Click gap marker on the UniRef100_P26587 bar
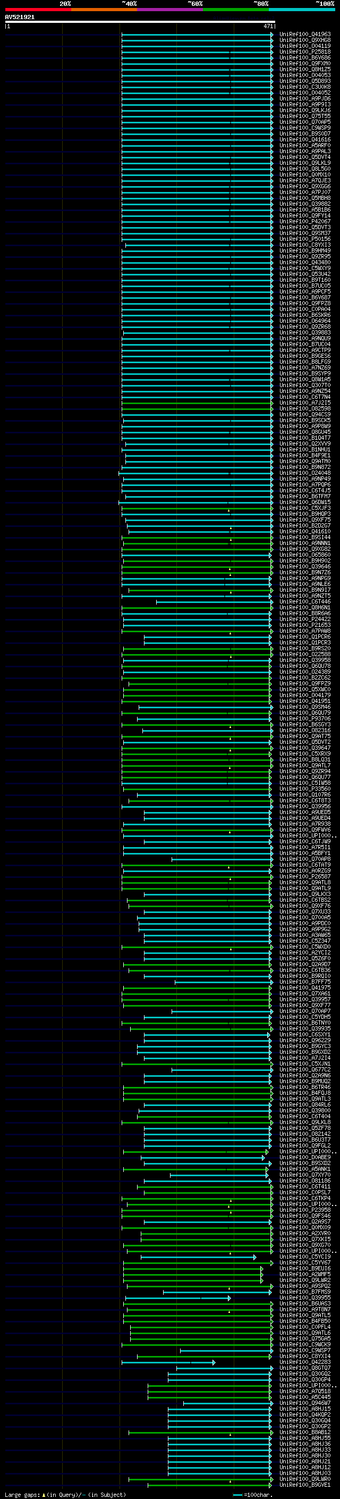This screenshot has height=1499, width=340. 230,878
